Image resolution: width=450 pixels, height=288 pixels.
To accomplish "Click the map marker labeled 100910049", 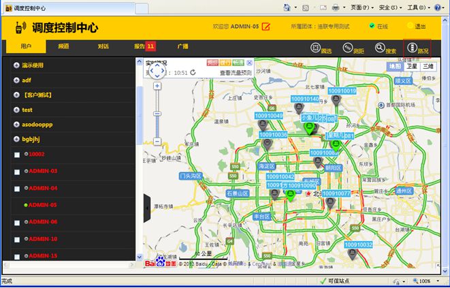I will point(263,125).
